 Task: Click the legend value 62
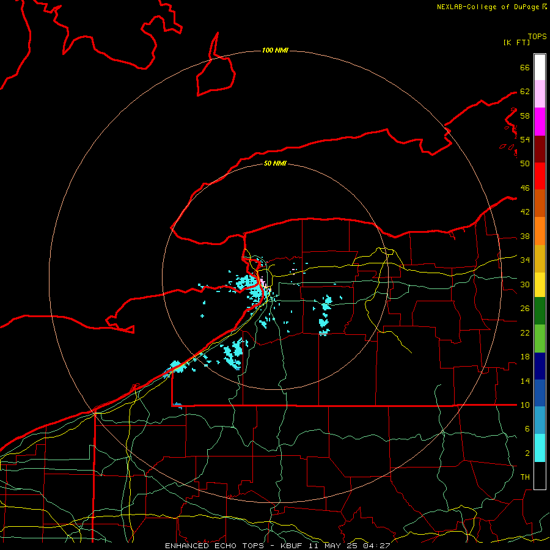(525, 92)
